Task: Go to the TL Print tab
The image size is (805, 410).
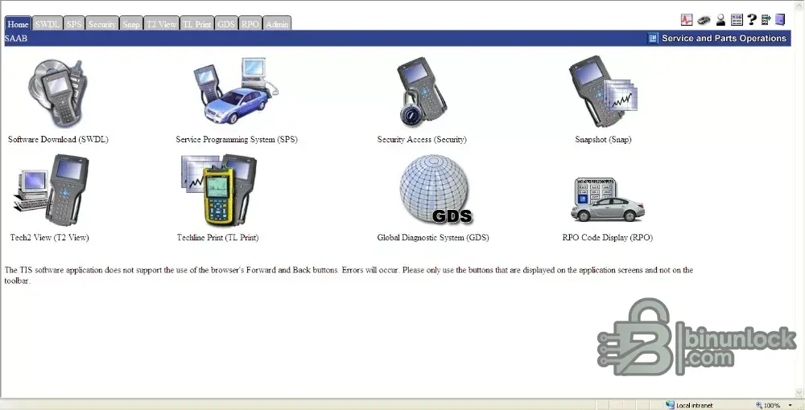Action: 196,23
